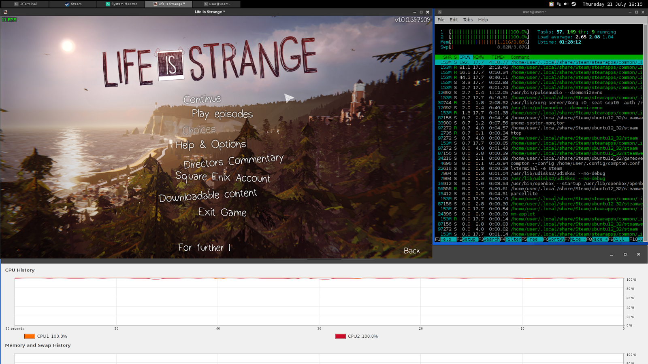Maximize the Life Is Strange window
Image resolution: width=648 pixels, height=364 pixels.
[421, 12]
